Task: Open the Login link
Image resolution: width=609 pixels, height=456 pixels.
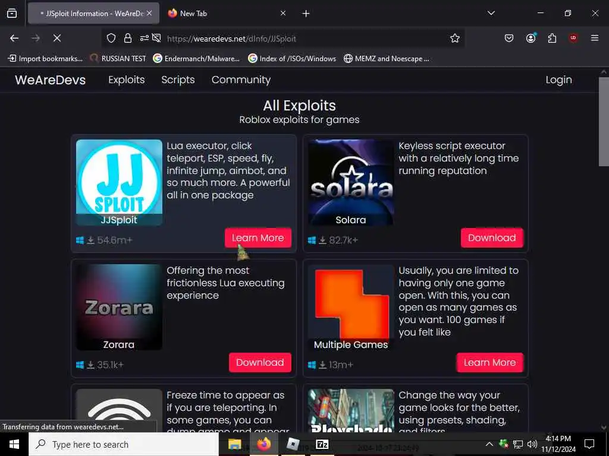Action: click(558, 80)
